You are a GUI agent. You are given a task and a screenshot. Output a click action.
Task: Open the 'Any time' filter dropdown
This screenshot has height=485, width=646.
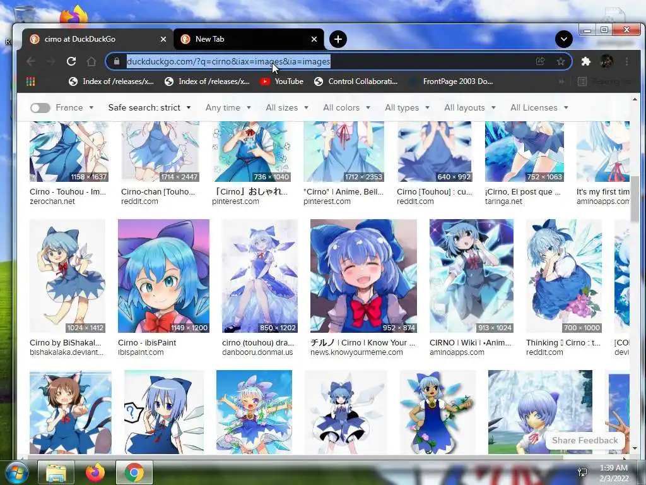(228, 107)
